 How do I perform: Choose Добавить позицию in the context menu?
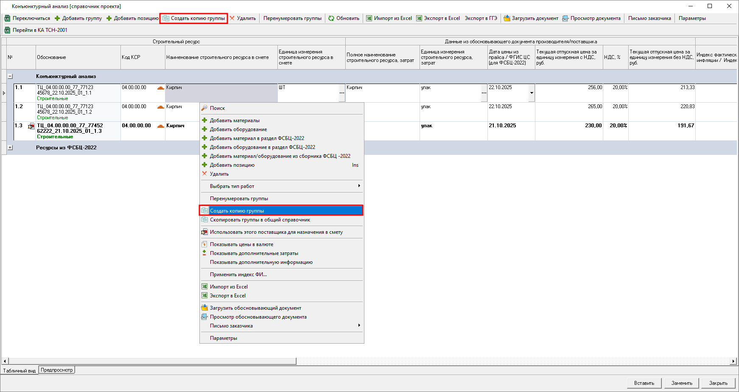(x=282, y=165)
